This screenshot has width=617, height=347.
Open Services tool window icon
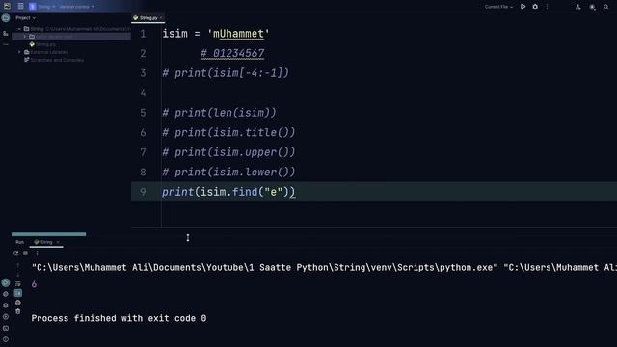pos(6,316)
